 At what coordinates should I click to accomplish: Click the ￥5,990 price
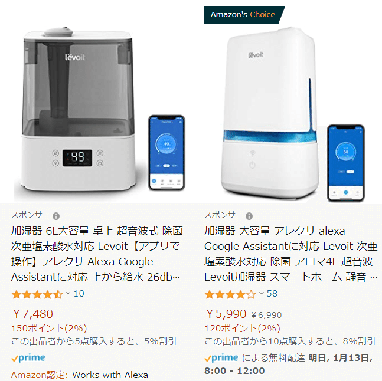[x=226, y=314]
